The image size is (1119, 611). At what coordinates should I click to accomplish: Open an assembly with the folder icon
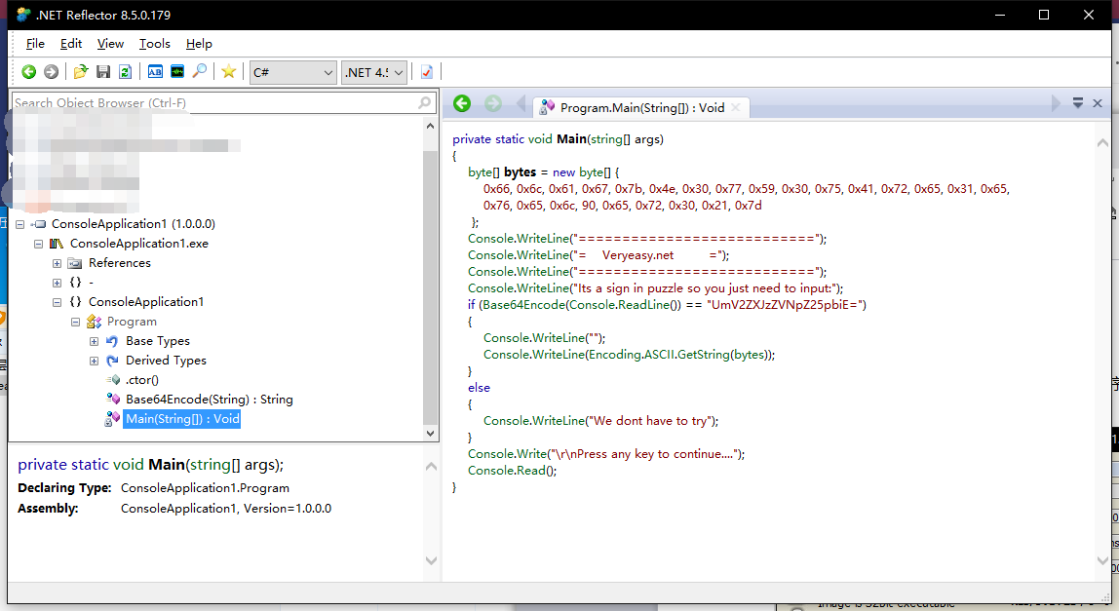pos(81,72)
